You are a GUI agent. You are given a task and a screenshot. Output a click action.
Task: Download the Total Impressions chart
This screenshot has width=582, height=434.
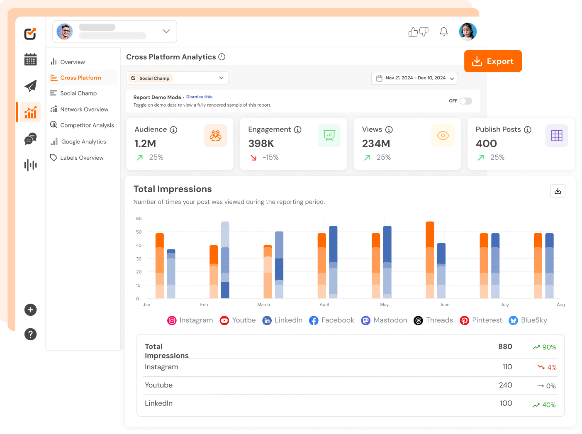tap(558, 191)
